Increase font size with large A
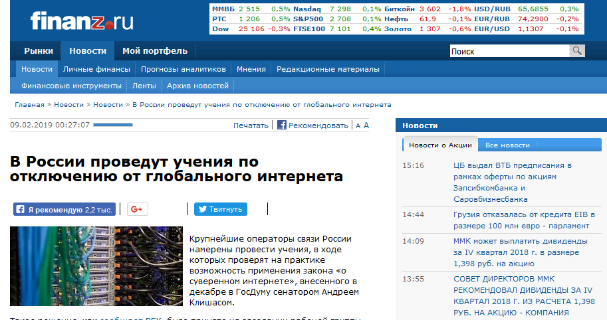 pyautogui.click(x=366, y=125)
